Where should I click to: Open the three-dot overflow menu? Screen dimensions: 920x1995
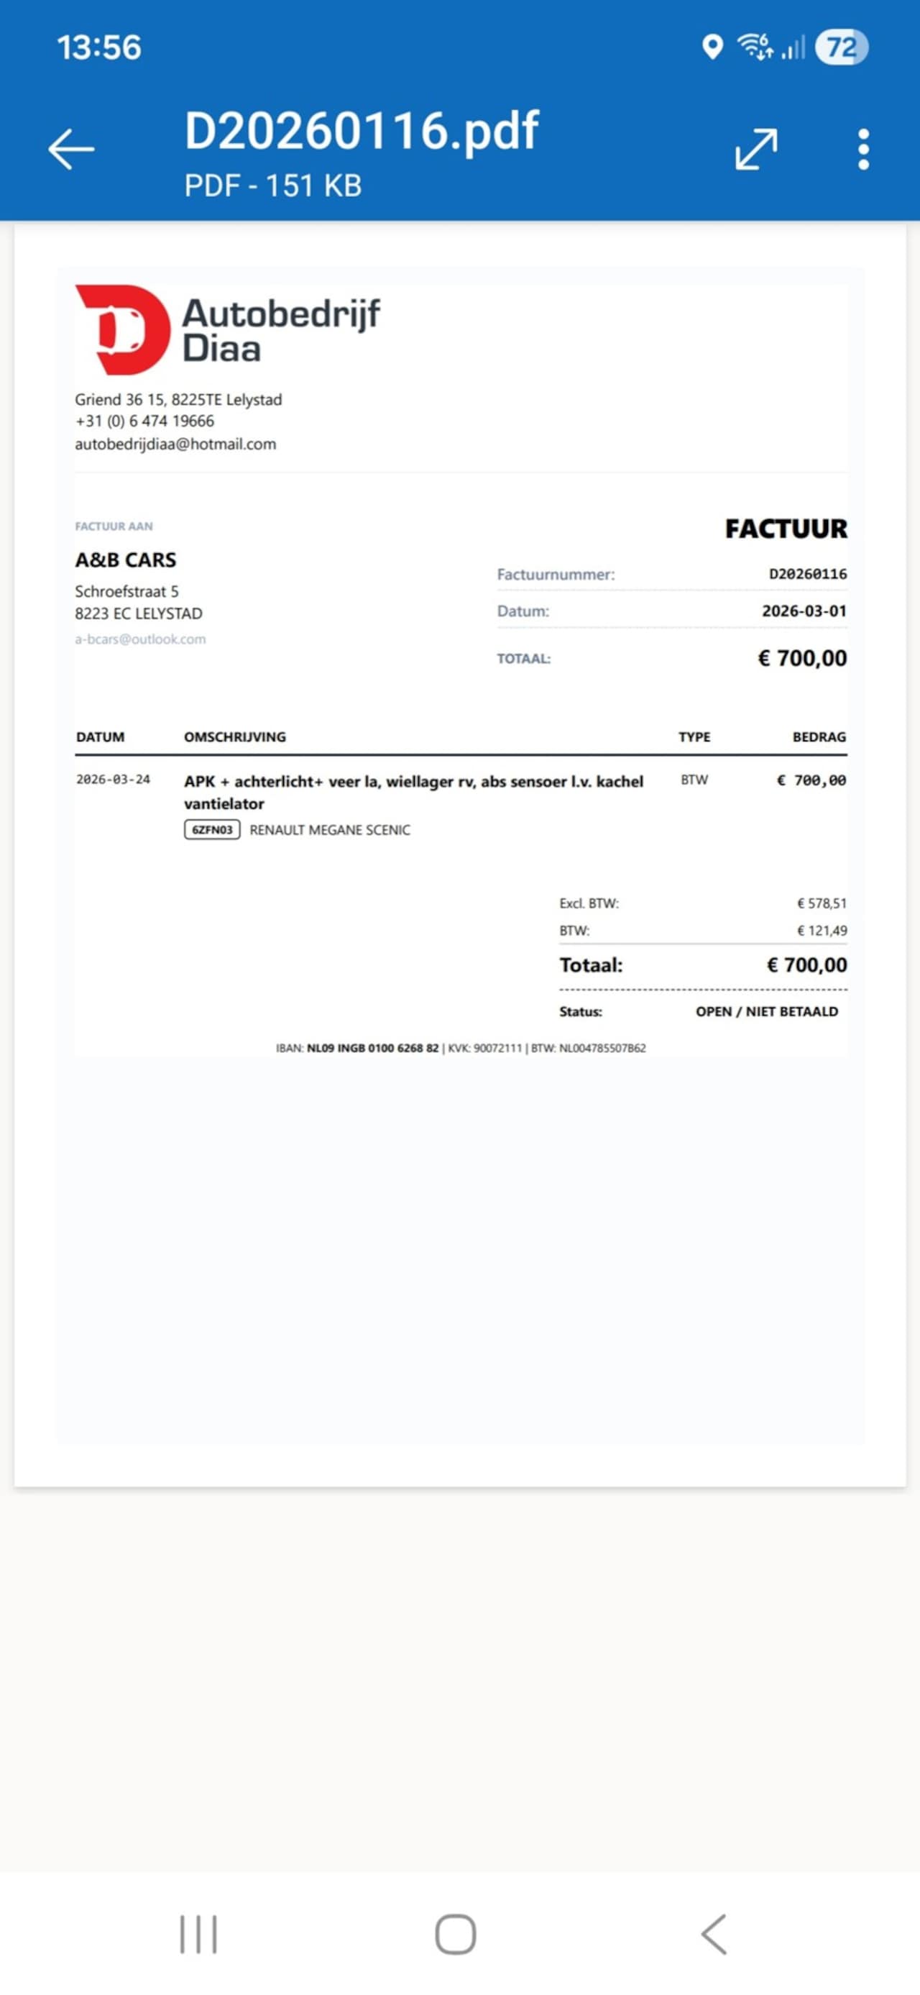(x=863, y=149)
